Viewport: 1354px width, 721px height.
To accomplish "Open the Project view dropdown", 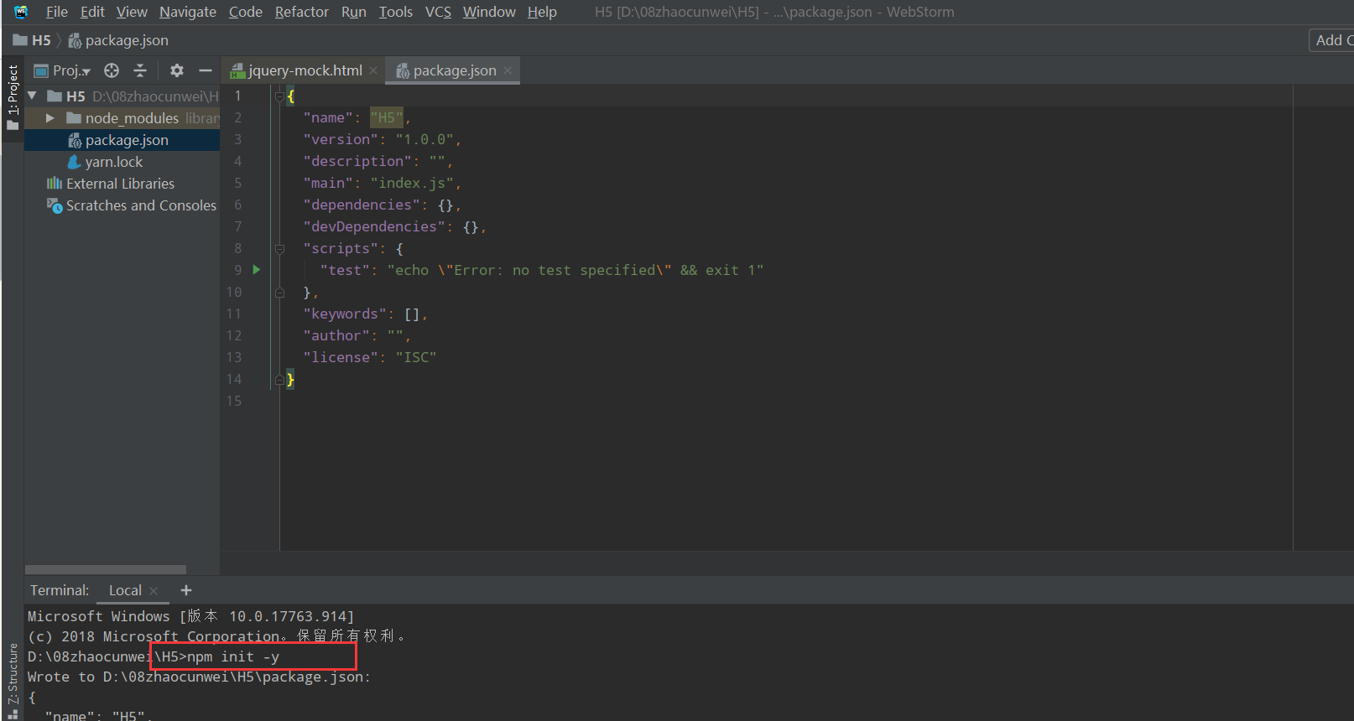I will point(63,70).
